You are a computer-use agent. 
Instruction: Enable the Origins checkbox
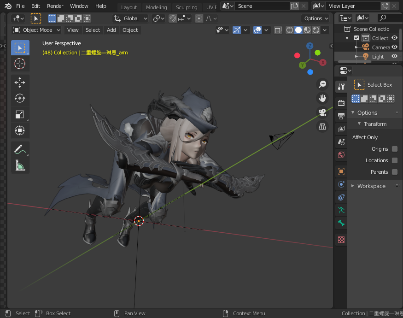coord(395,149)
